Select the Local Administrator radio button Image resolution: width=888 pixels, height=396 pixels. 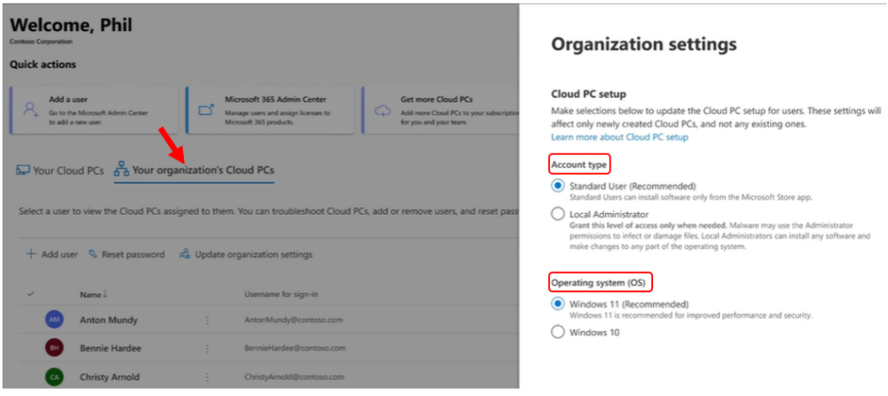[x=558, y=214]
